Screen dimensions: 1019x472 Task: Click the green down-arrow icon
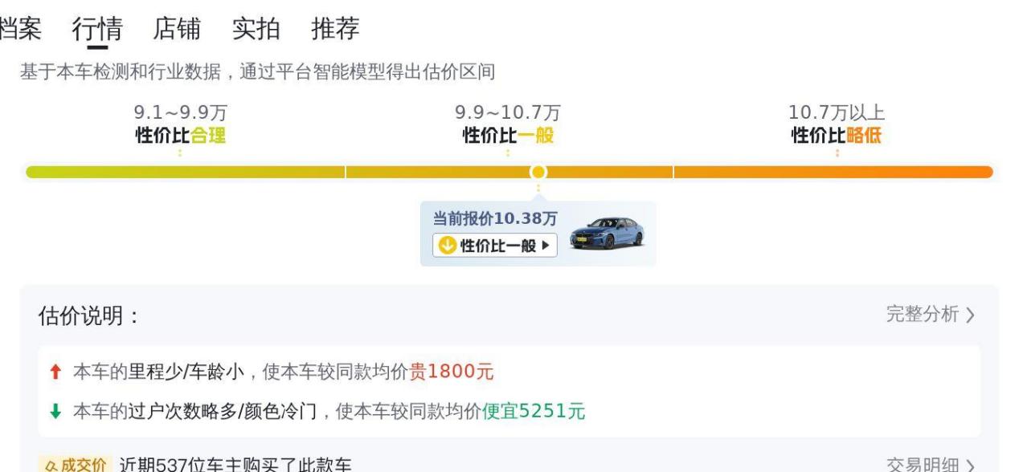click(x=55, y=412)
